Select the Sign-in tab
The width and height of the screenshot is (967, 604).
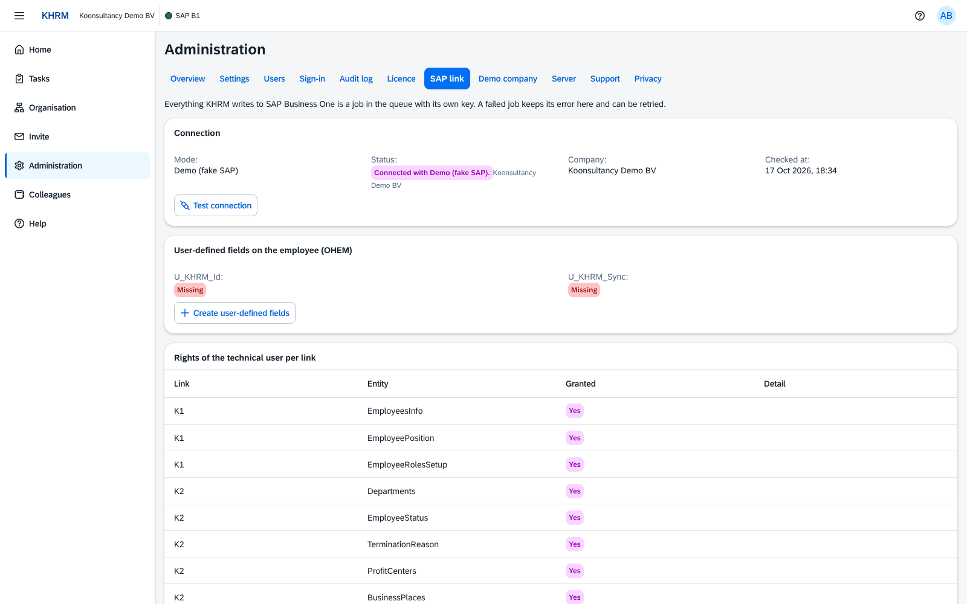point(312,79)
